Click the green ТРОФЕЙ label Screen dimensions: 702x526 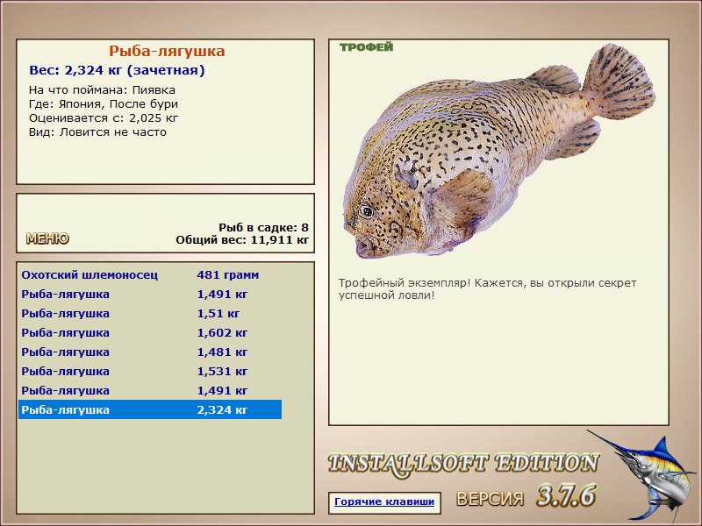click(366, 47)
